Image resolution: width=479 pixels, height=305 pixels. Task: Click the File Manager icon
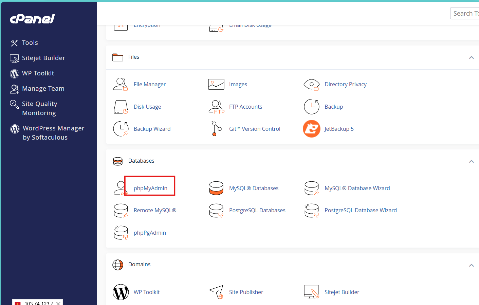coord(121,84)
